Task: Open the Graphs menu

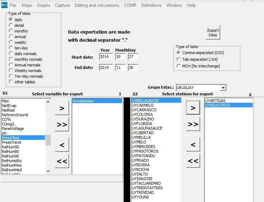Action: point(43,5)
